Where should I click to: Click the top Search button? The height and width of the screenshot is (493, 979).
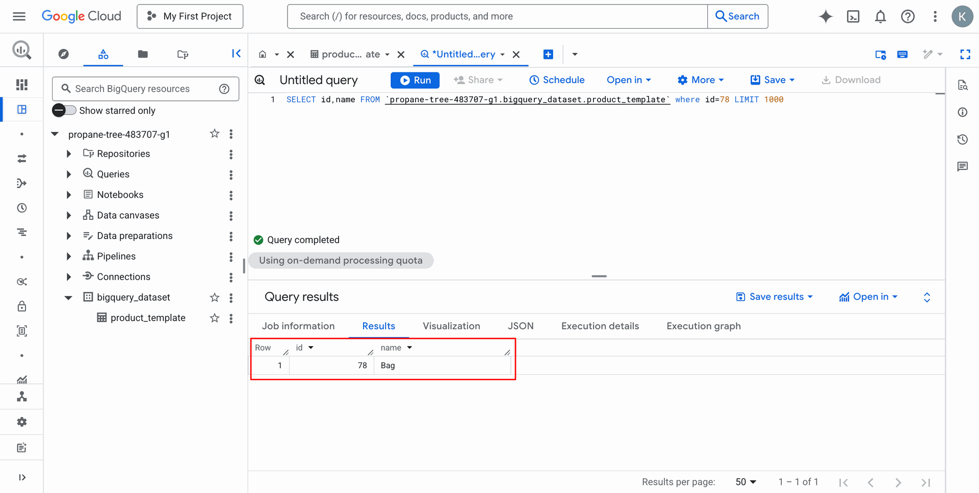(737, 16)
